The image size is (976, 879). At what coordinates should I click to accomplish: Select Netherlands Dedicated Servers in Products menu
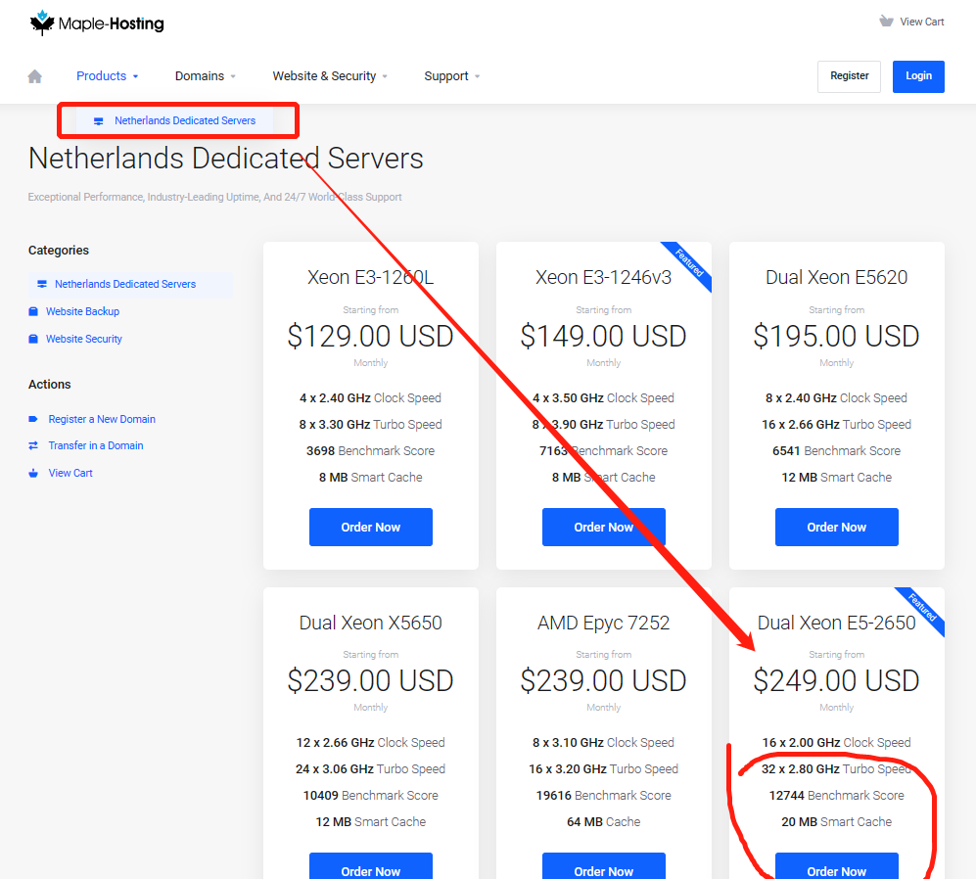click(x=174, y=120)
